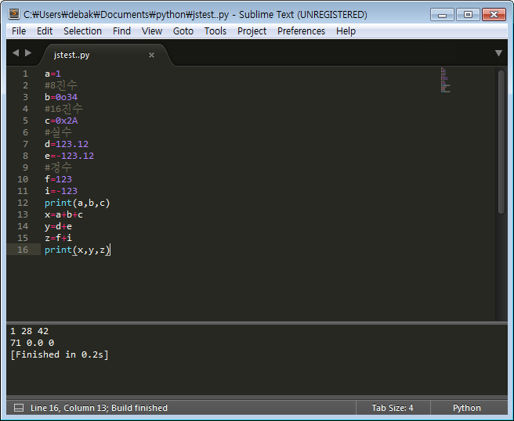Open the File menu

coord(19,31)
